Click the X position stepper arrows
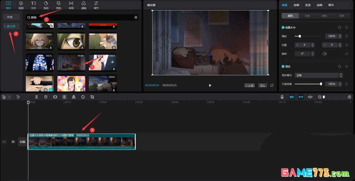This screenshot has height=181, width=355. click(313, 45)
